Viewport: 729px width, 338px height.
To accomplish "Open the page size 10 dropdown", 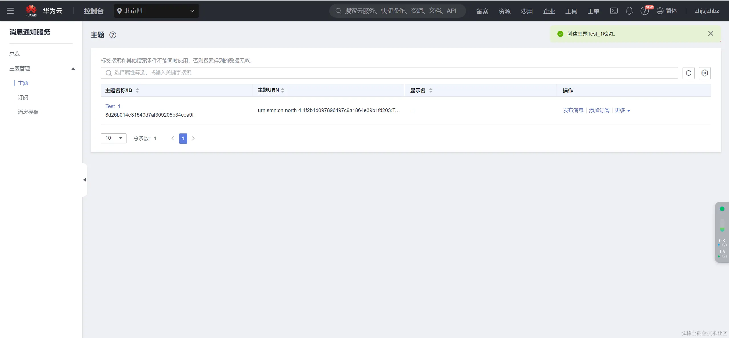I will (113, 138).
